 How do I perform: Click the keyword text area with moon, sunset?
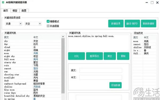tap(99, 43)
